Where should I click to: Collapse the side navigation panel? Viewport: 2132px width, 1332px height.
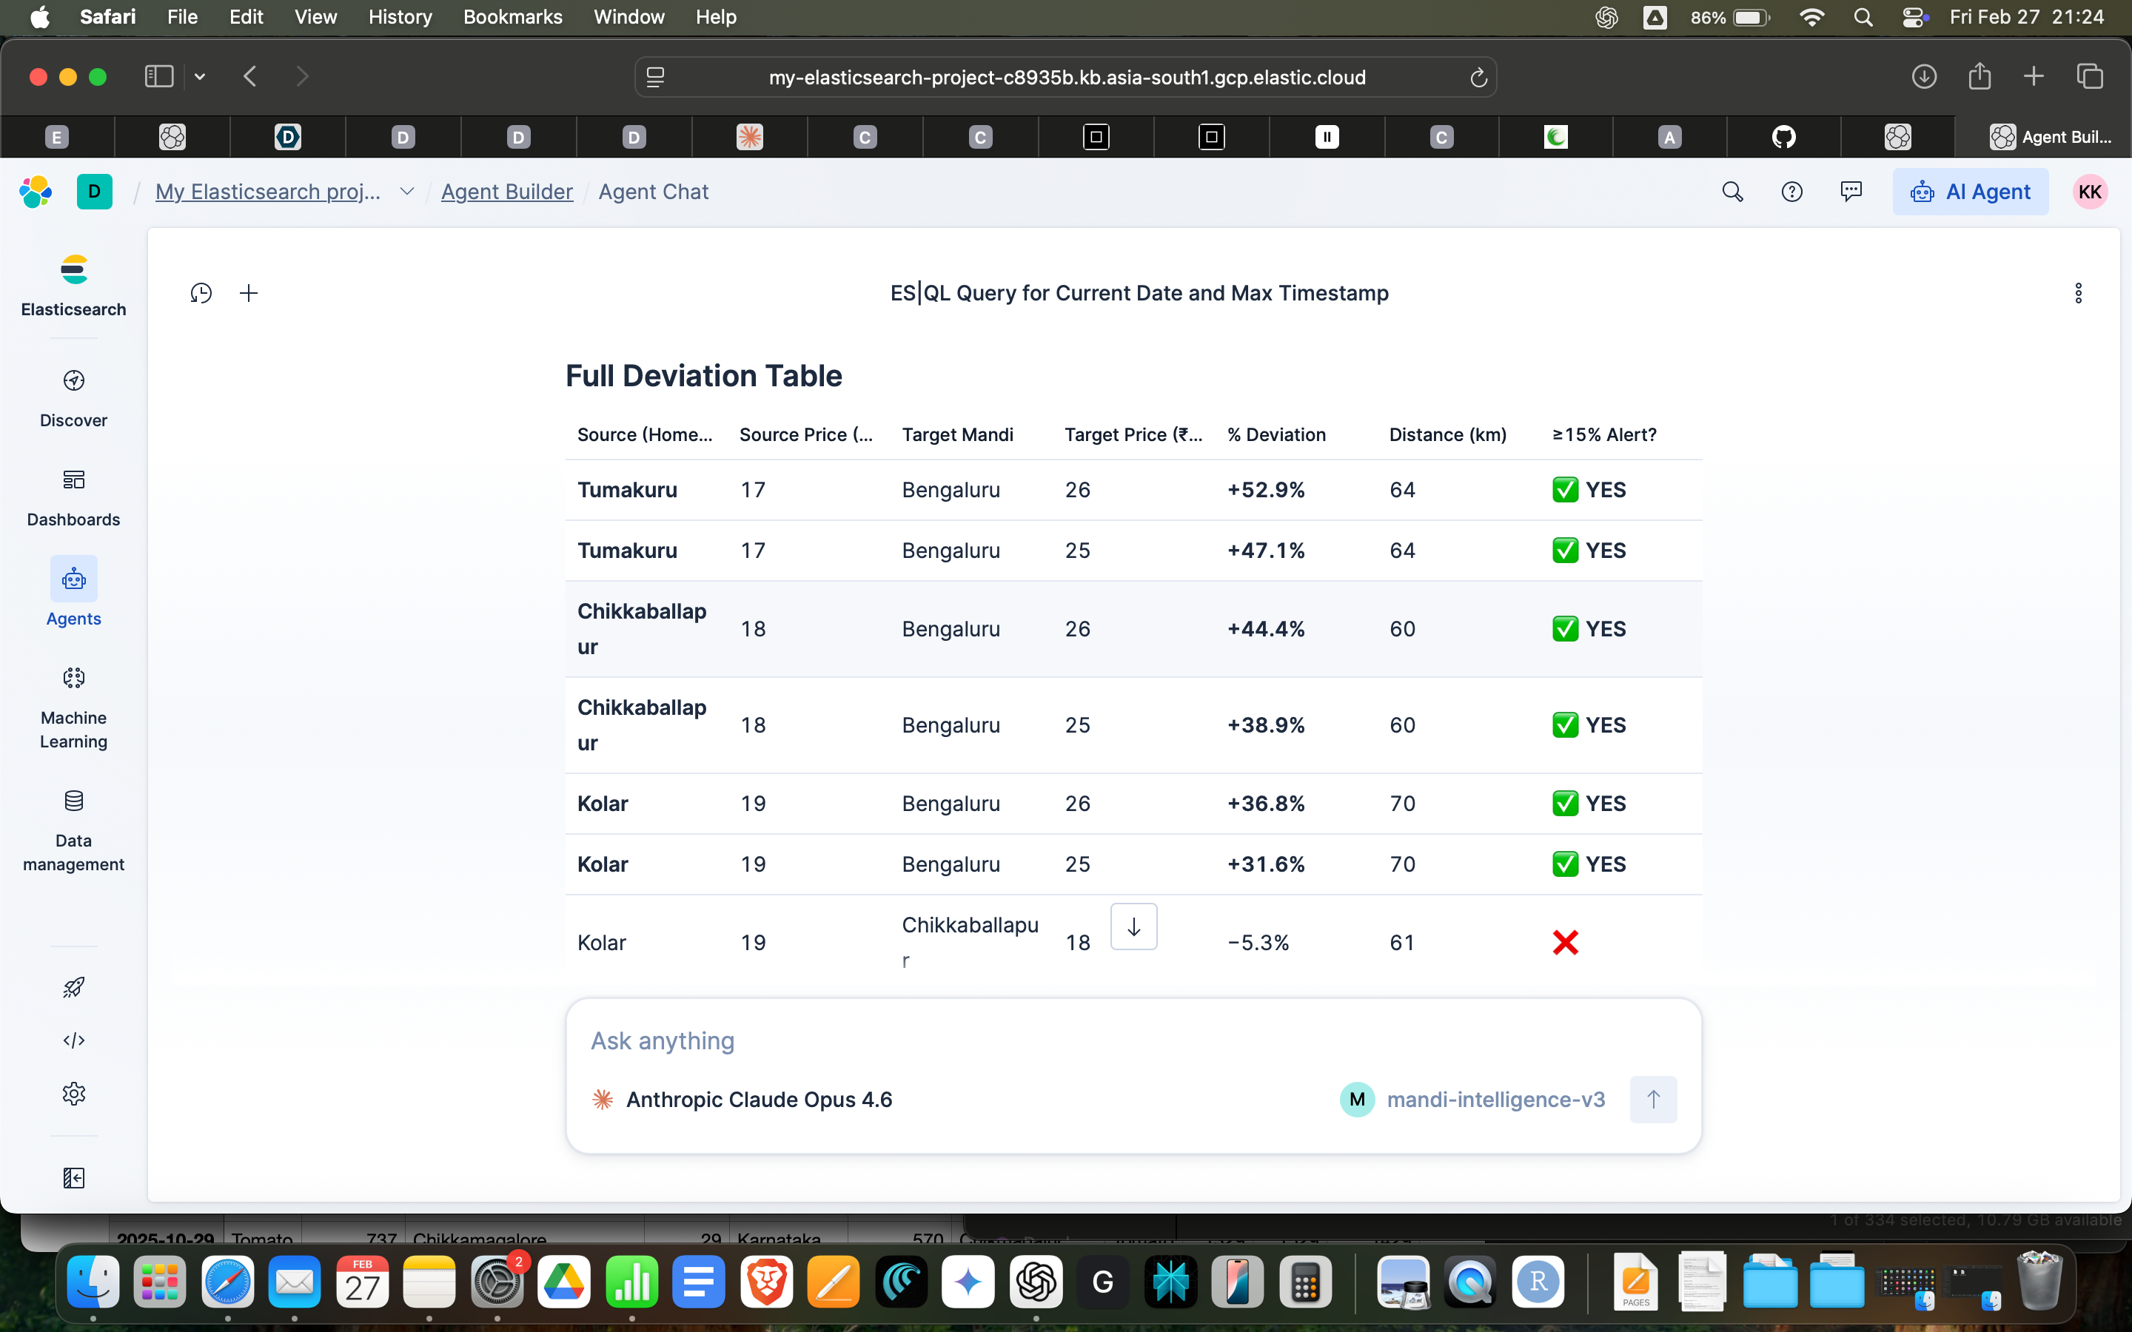click(x=73, y=1178)
